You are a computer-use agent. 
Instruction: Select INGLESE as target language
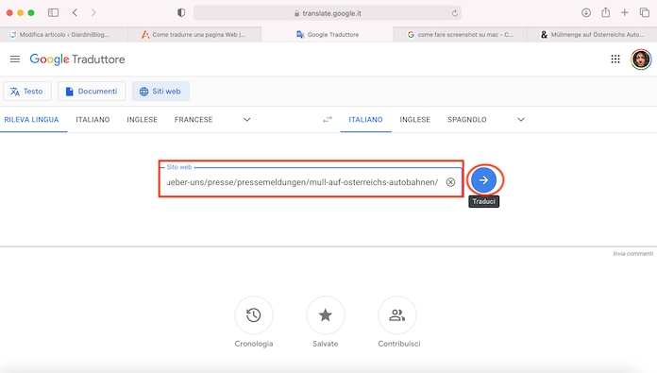414,119
